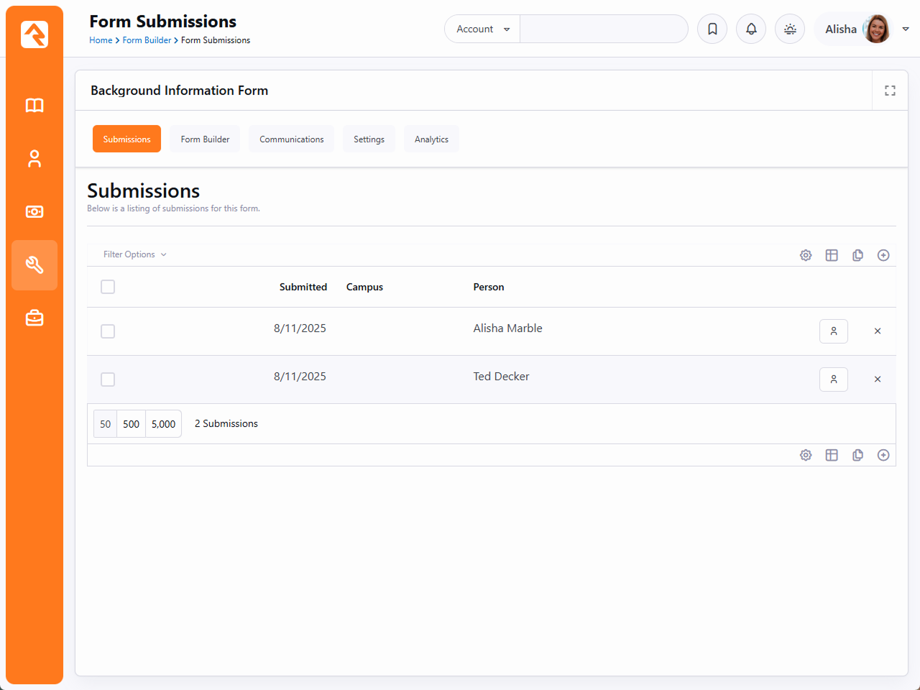
Task: Open the Alisha user menu arrow
Action: (x=906, y=29)
